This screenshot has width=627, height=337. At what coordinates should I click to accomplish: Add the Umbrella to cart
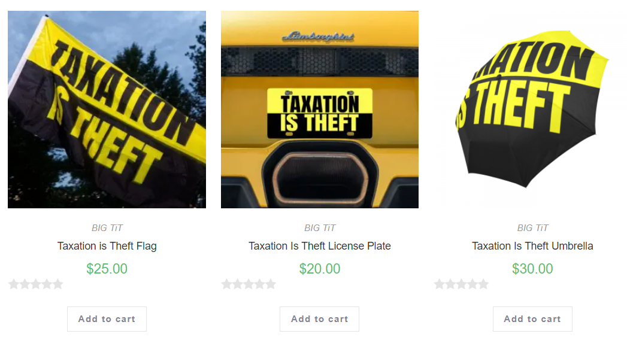click(x=532, y=319)
